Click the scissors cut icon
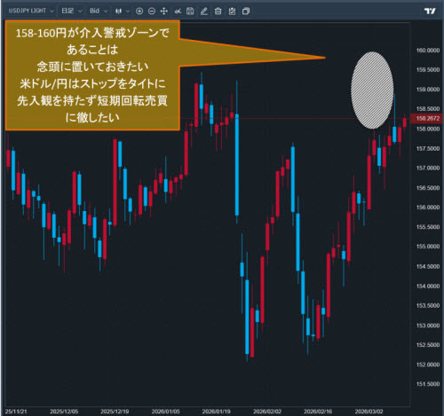The image size is (444, 416). click(178, 12)
